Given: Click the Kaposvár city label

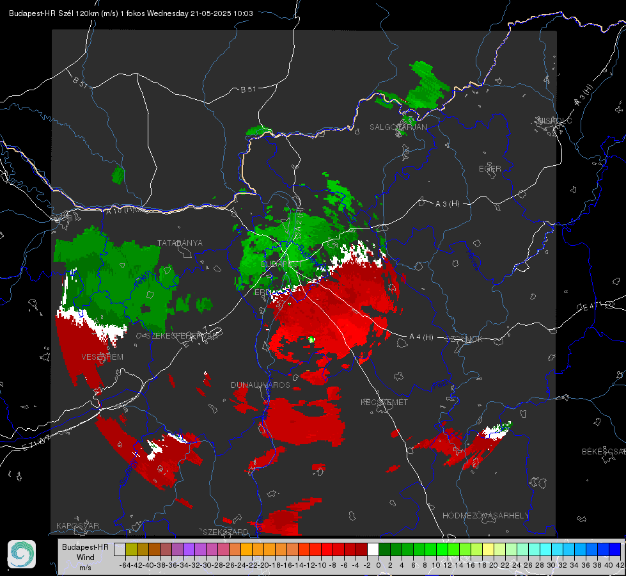Looking at the screenshot, I should pos(77,525).
